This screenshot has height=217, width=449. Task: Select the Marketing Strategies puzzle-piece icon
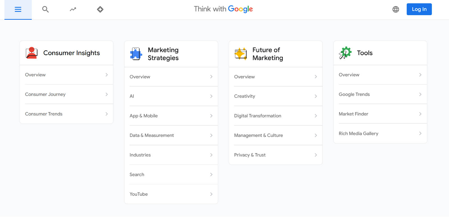click(136, 54)
